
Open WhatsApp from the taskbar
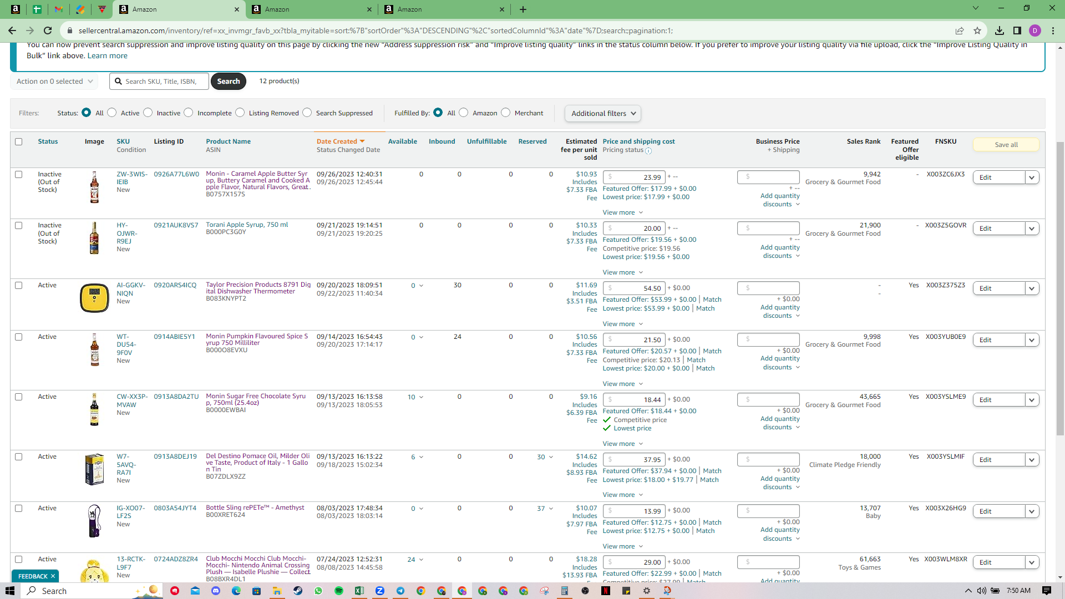(318, 591)
